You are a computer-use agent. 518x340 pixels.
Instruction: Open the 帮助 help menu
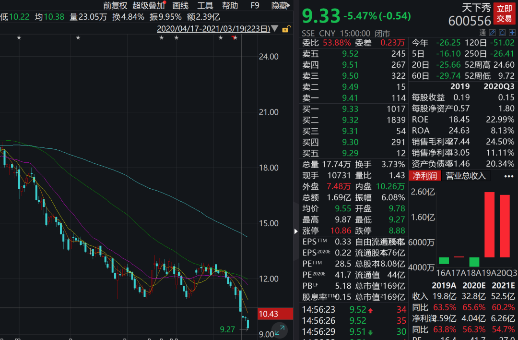click(230, 6)
